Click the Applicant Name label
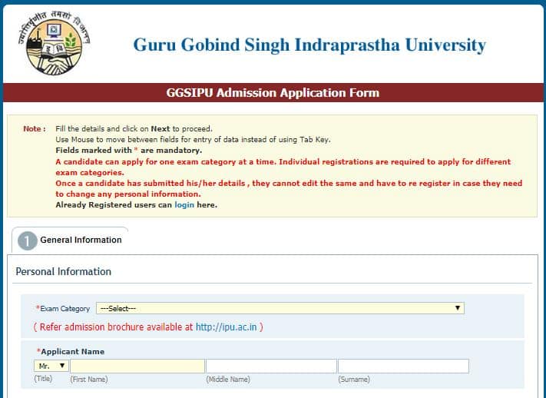 tap(71, 352)
